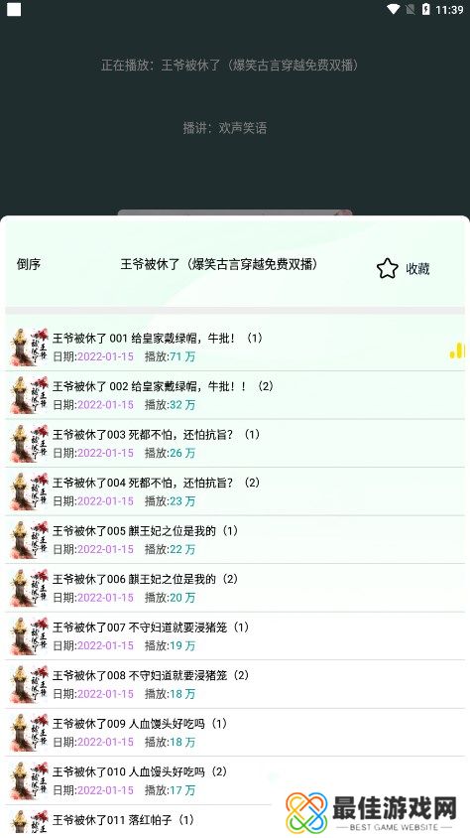
Task: Tap the 正在播放 now-playing title text
Action: pyautogui.click(x=230, y=66)
